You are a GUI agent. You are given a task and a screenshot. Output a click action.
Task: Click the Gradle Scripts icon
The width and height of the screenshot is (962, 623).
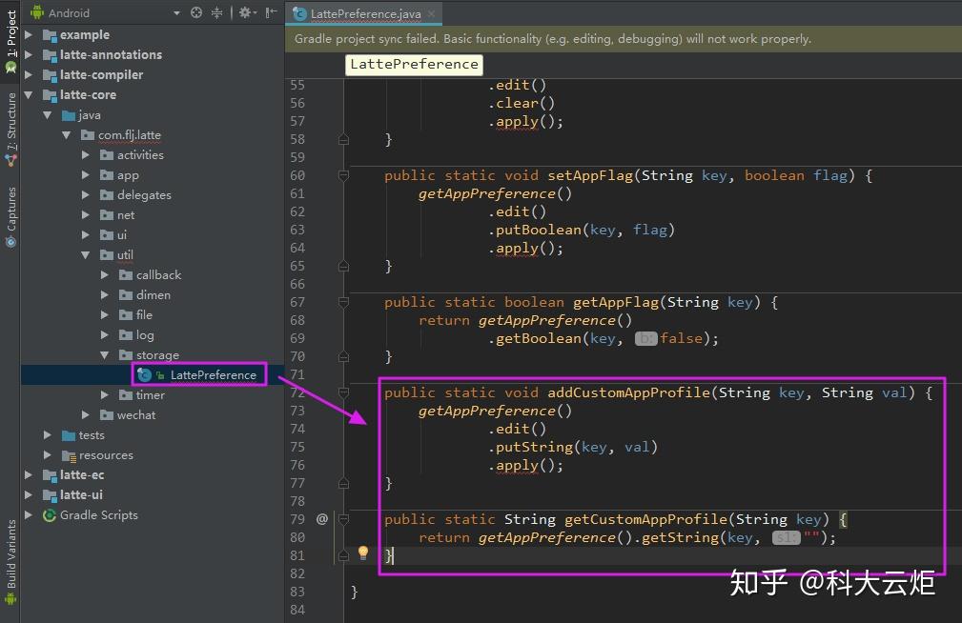pyautogui.click(x=50, y=515)
